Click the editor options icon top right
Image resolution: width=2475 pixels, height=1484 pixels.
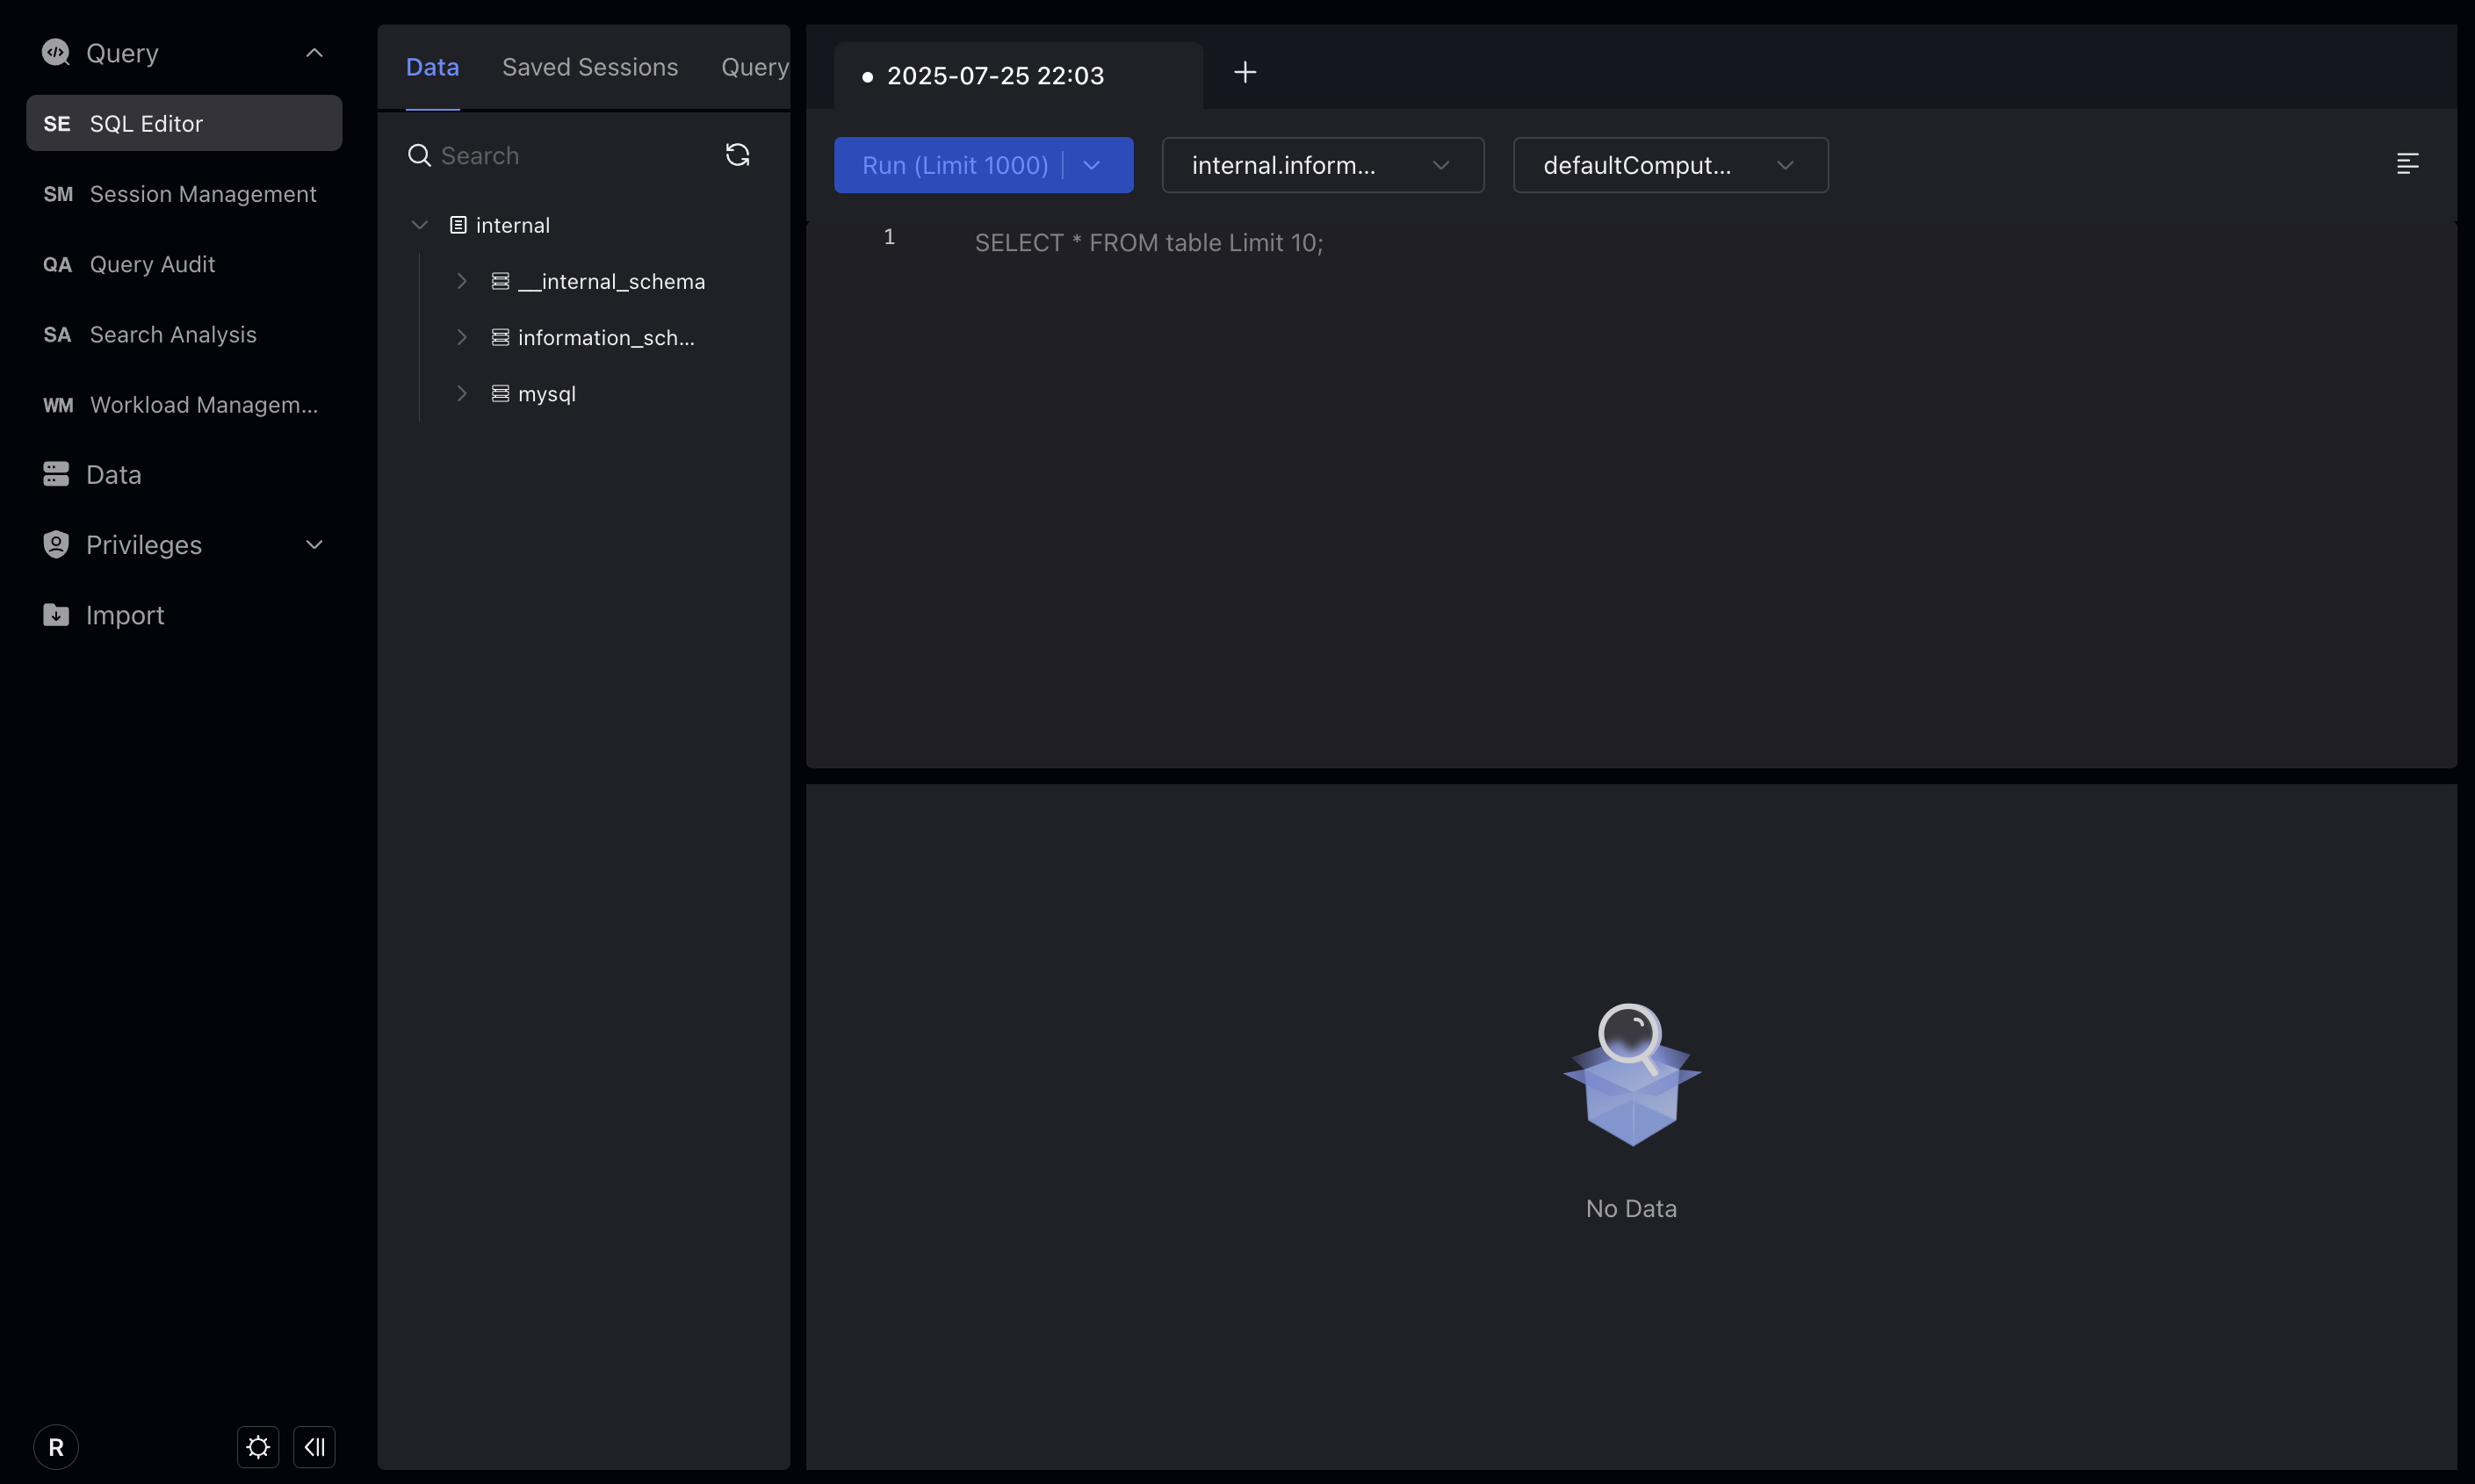point(2408,164)
